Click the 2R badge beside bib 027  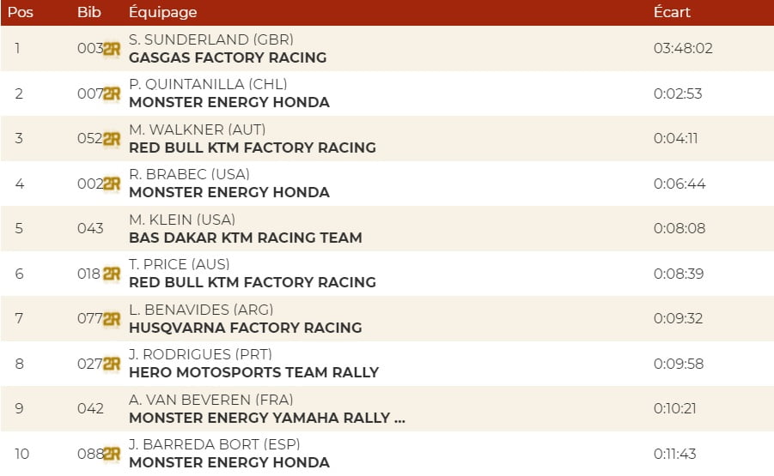coord(112,364)
